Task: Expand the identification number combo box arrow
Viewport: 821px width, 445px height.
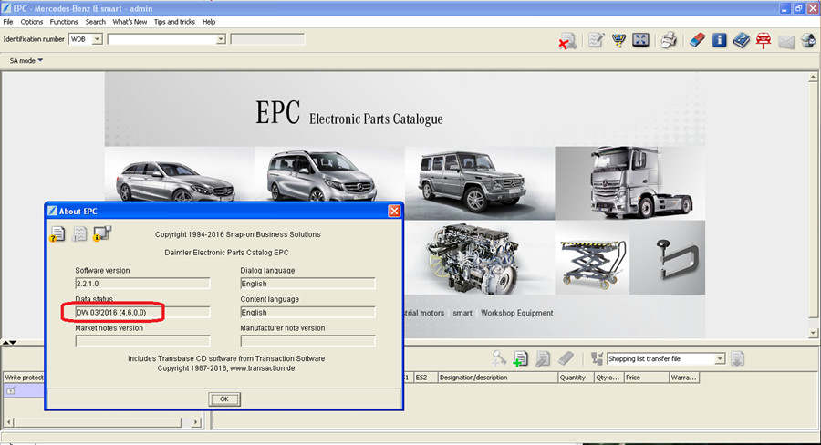Action: pyautogui.click(x=221, y=39)
